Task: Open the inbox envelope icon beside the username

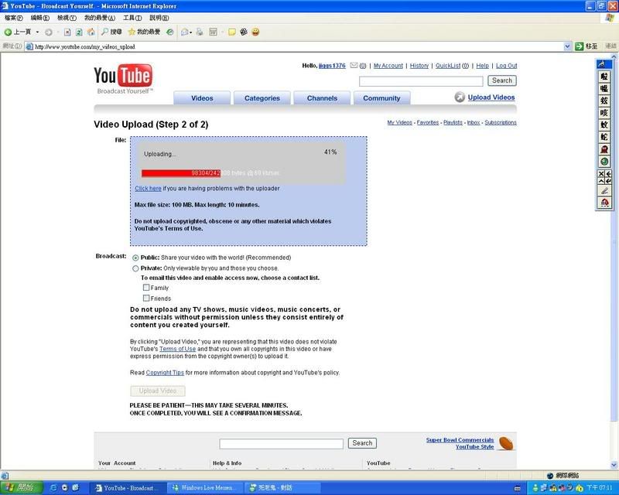Action: tap(354, 65)
